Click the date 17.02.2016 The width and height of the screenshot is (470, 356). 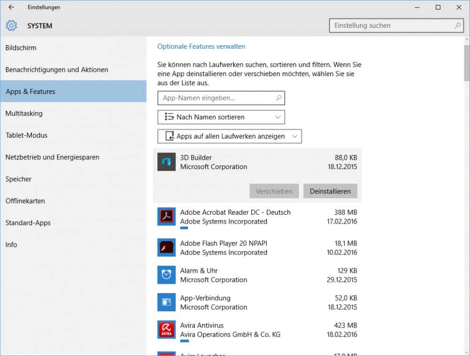point(342,222)
